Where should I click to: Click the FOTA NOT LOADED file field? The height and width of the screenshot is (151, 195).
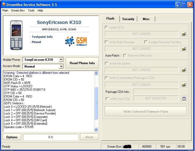pos(142,34)
